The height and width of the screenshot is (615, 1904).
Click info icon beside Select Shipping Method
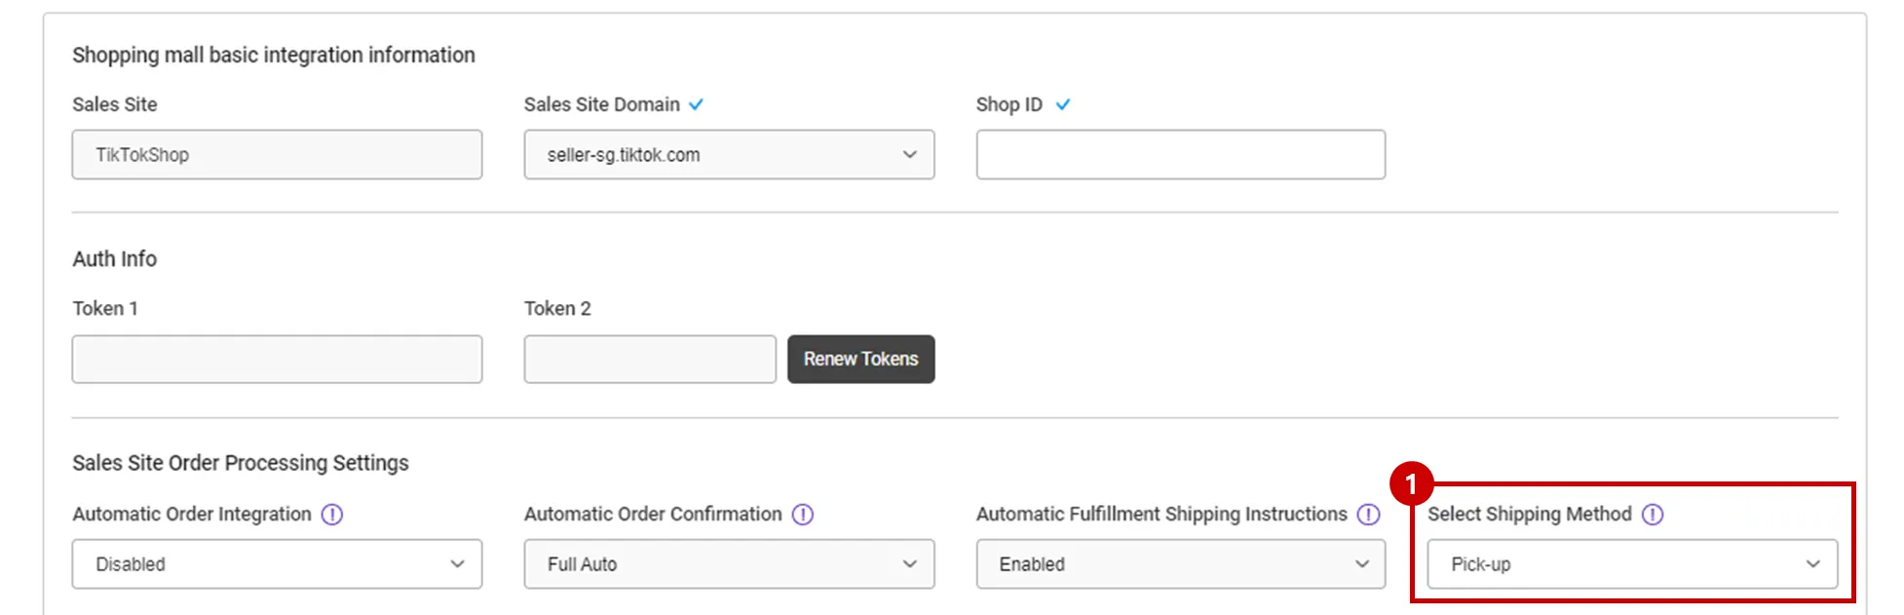point(1653,514)
